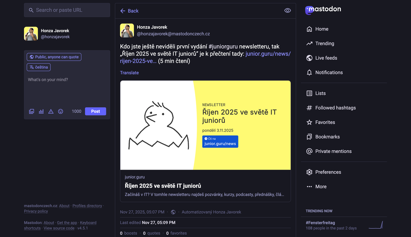Open Private mentions
The height and width of the screenshot is (237, 411).
(333, 151)
